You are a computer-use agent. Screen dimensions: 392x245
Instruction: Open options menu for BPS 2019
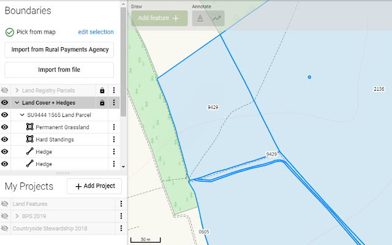pos(121,216)
